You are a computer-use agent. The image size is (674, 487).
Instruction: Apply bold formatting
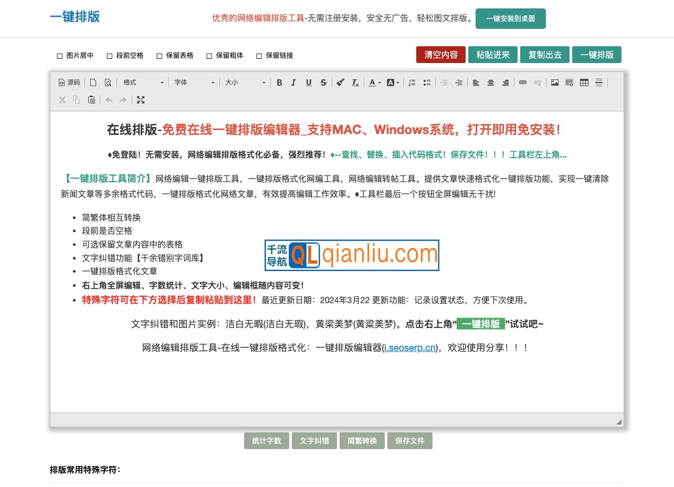click(279, 82)
